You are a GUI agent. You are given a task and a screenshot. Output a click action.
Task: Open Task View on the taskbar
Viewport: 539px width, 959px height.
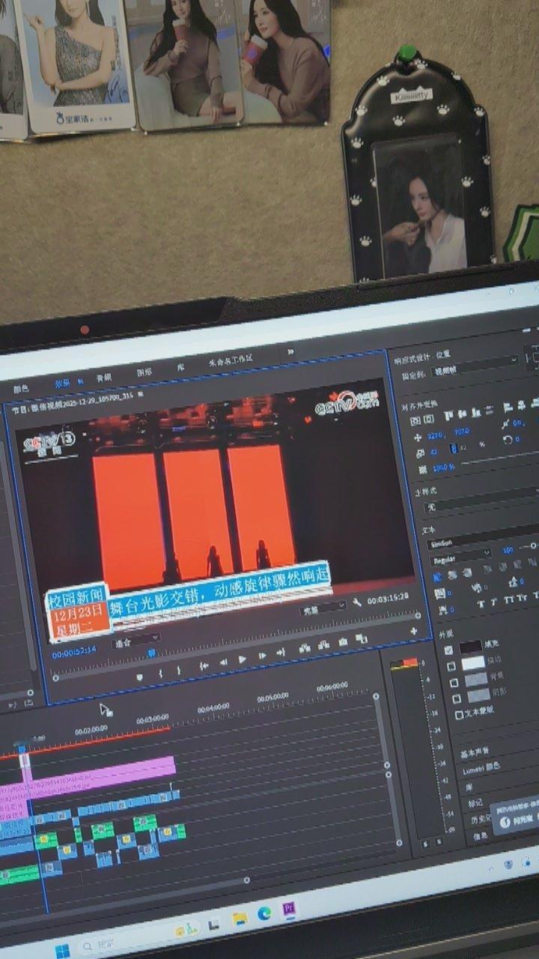[214, 923]
